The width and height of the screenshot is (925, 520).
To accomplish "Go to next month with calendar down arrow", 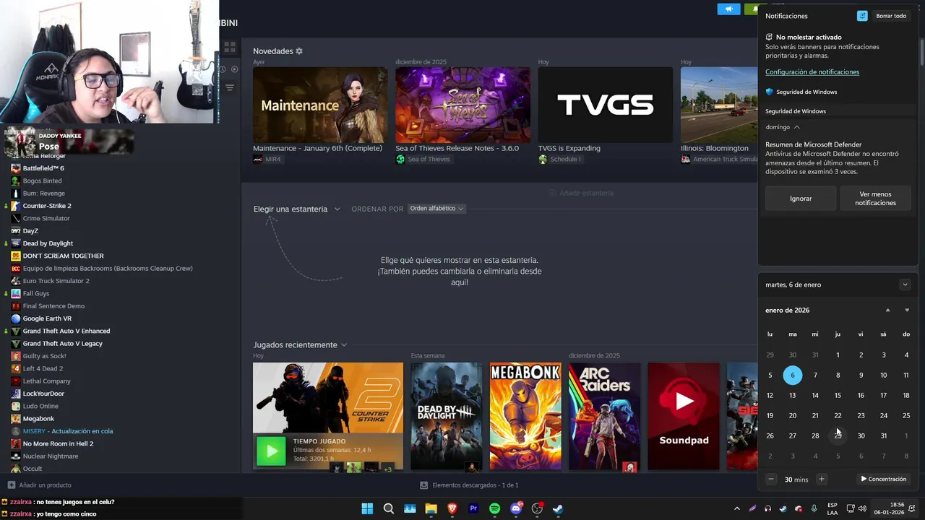I will point(907,311).
